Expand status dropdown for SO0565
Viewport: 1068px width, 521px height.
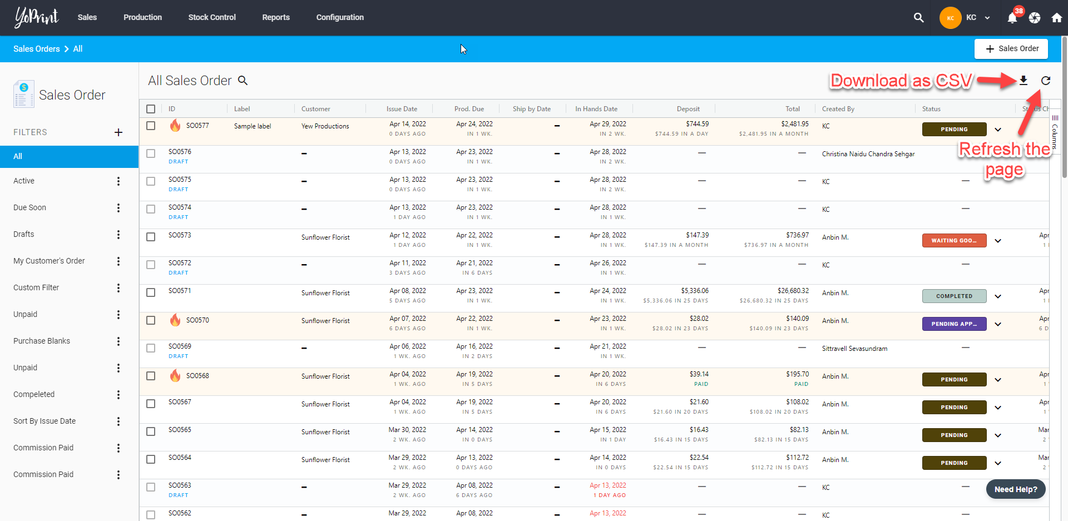pos(998,435)
